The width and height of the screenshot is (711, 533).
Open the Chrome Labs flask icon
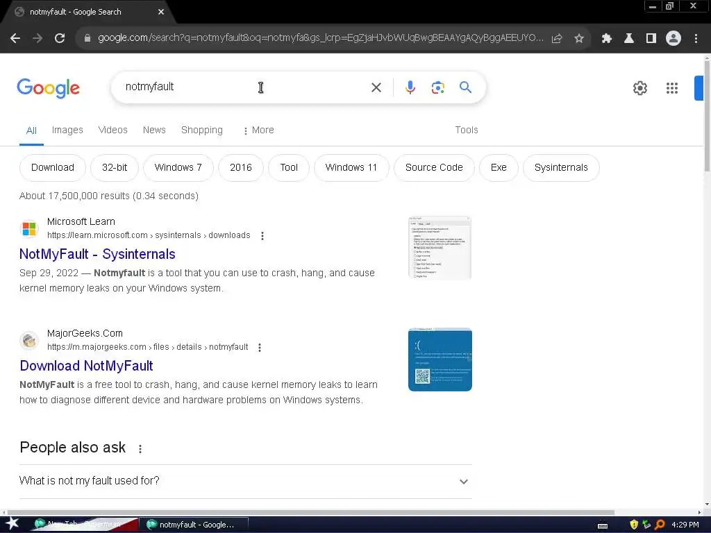click(x=628, y=39)
